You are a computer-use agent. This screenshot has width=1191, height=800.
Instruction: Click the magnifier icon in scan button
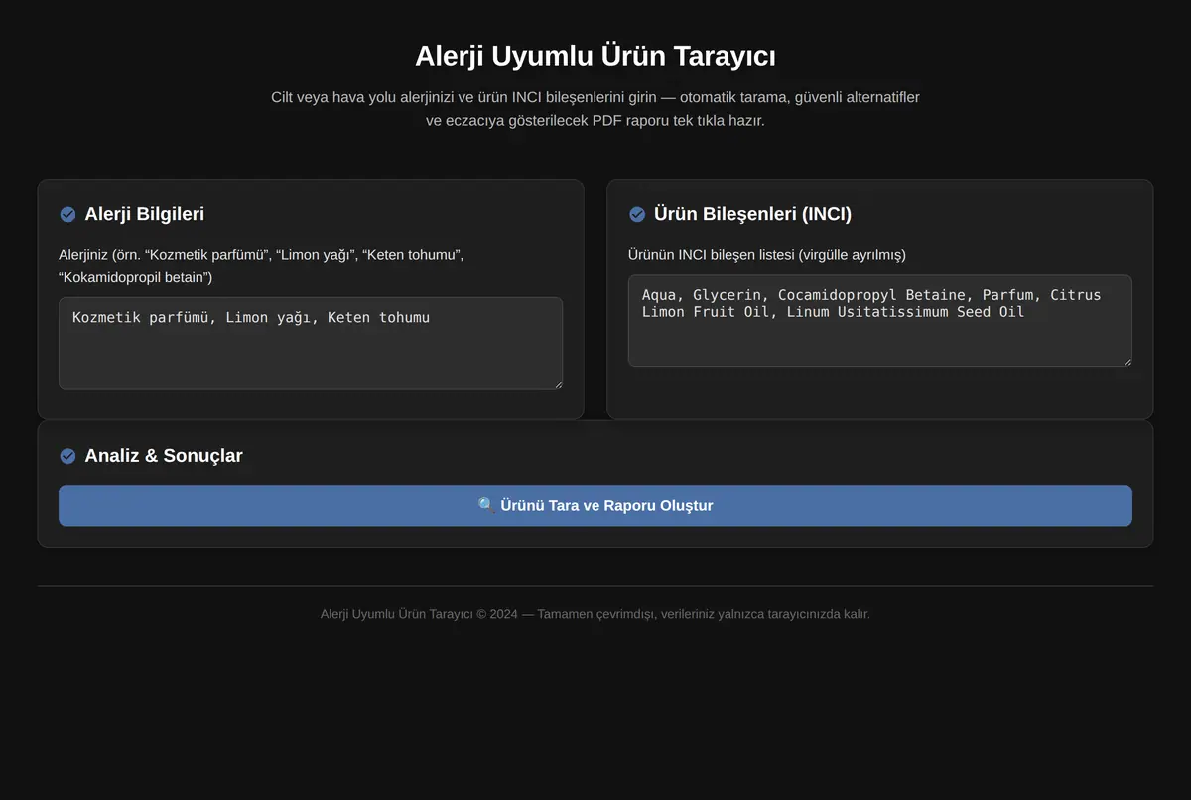pos(486,506)
